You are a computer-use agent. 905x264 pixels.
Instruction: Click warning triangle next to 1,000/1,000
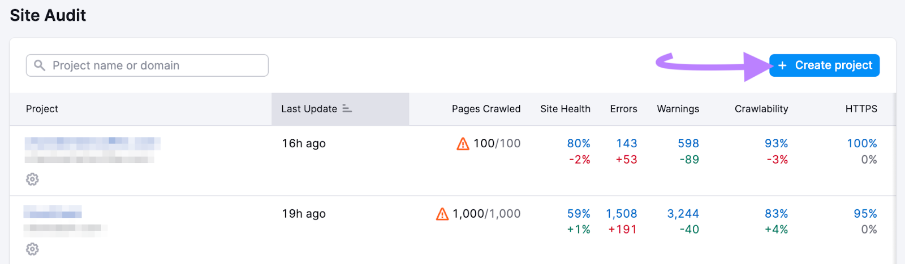coord(442,214)
